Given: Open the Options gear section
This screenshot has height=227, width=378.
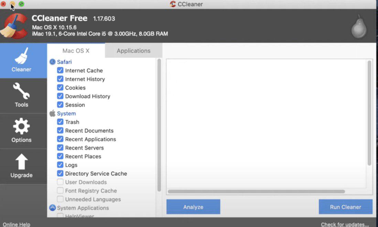Looking at the screenshot, I should click(23, 131).
